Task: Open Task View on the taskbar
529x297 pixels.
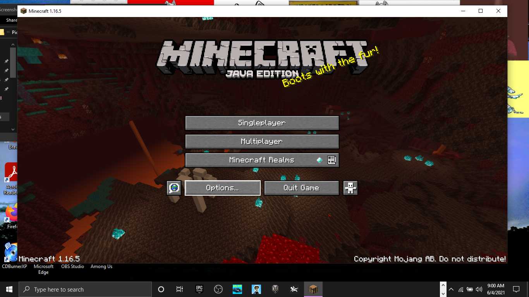Action: pyautogui.click(x=180, y=289)
